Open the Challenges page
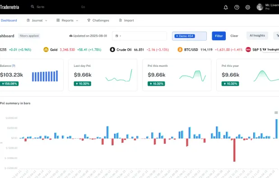The height and width of the screenshot is (178, 279). (98, 20)
